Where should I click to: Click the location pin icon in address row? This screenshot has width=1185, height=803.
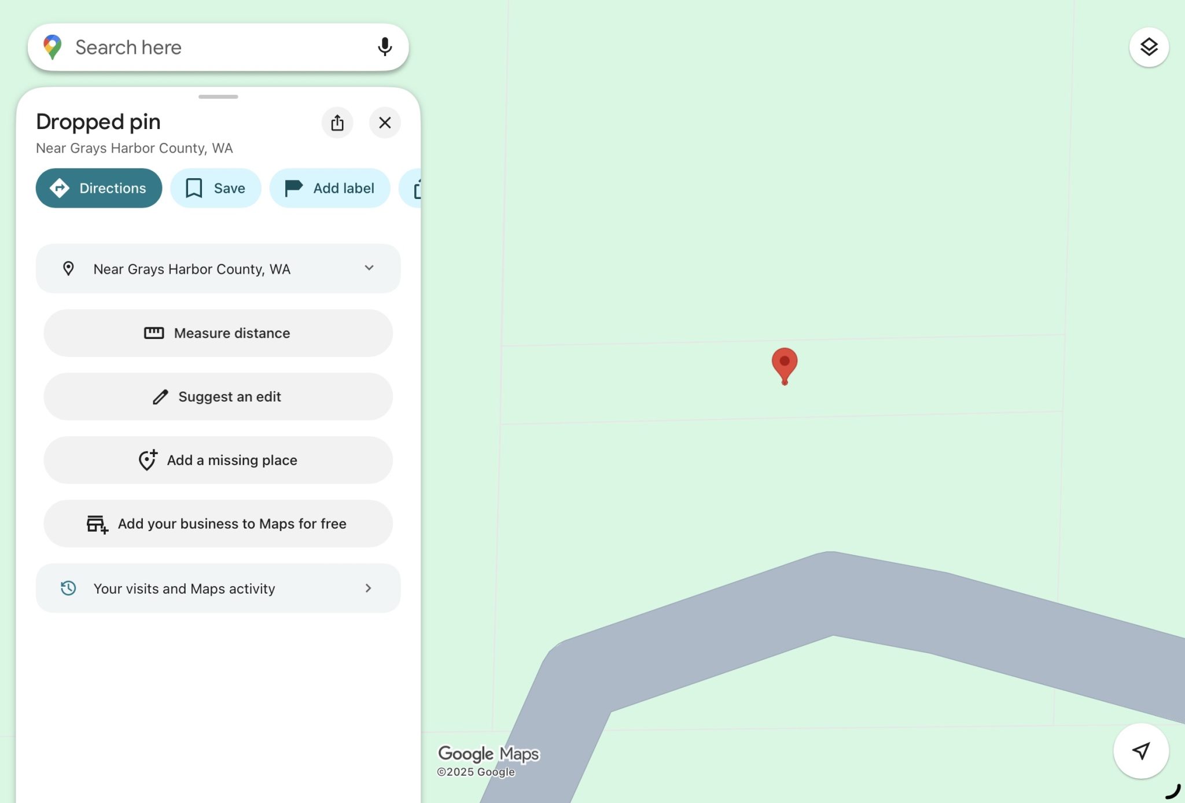click(x=68, y=268)
